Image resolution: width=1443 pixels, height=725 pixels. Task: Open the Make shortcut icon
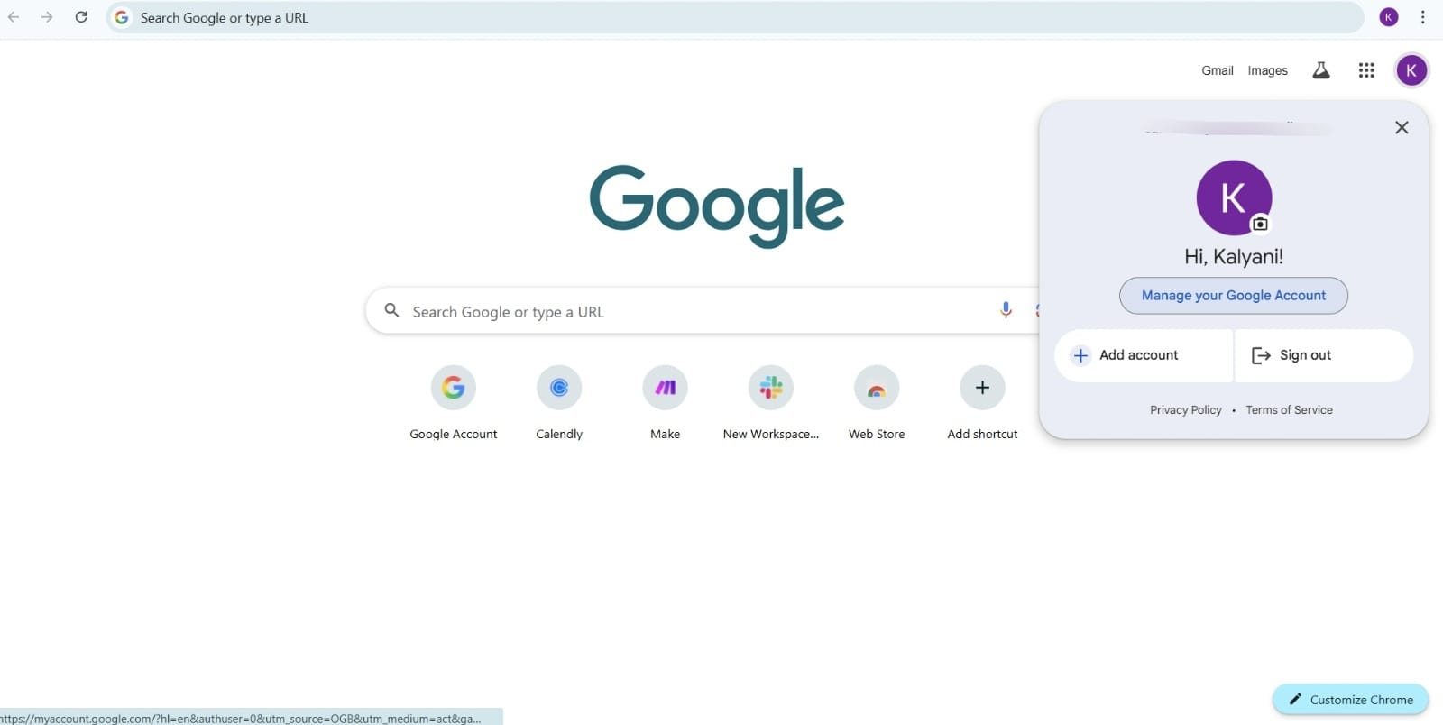[665, 388]
